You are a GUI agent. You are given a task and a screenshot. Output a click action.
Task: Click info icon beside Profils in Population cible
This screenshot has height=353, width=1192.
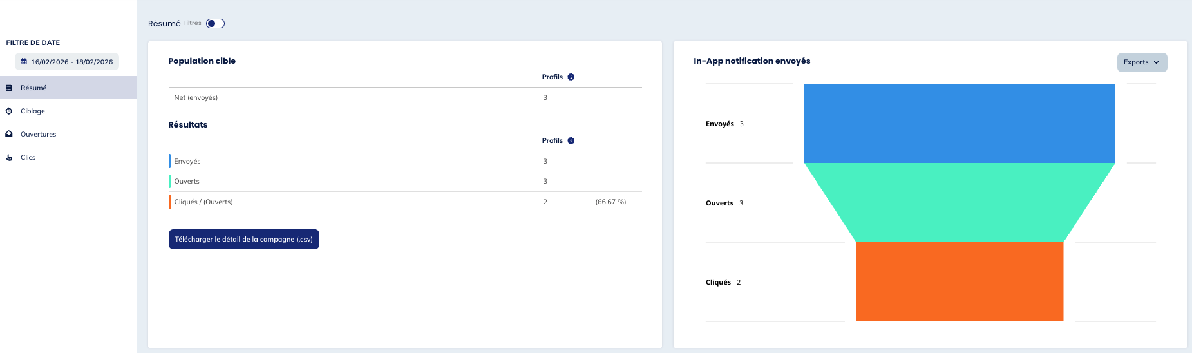pos(571,77)
